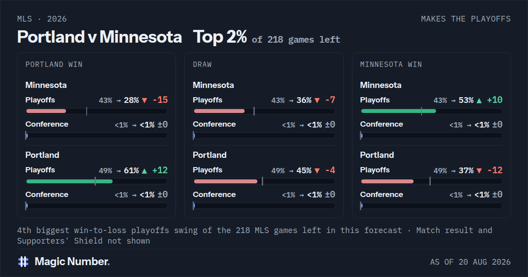The image size is (528, 277).
Task: Select the Minnesota Win card header
Action: (391, 65)
